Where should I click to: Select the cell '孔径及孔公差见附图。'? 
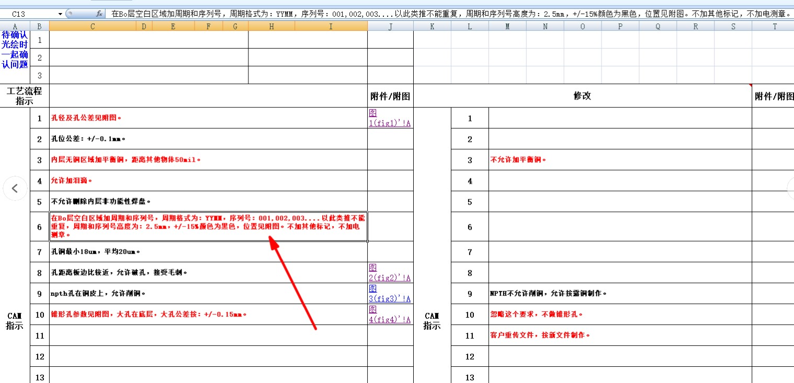pyautogui.click(x=208, y=118)
